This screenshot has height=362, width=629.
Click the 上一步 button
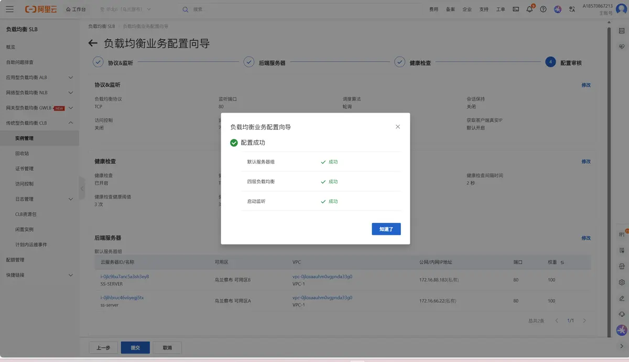(103, 348)
